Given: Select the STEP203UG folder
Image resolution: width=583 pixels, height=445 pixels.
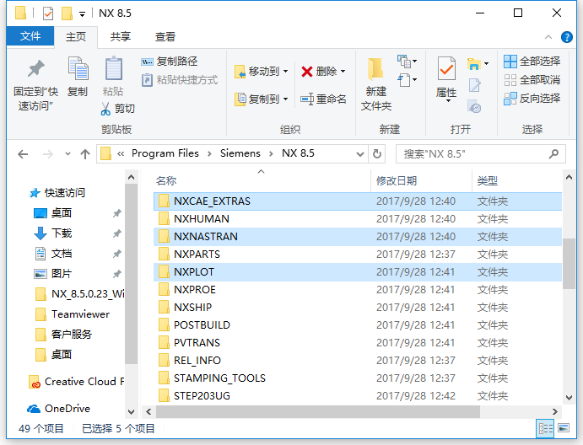Looking at the screenshot, I should coord(358,395).
